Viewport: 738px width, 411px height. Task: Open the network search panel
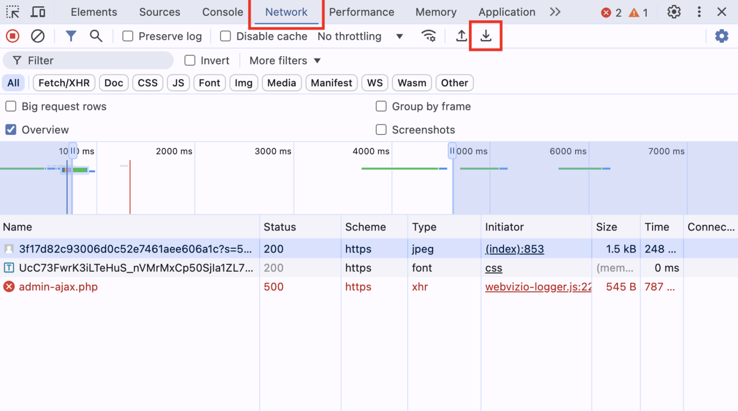[x=96, y=36]
